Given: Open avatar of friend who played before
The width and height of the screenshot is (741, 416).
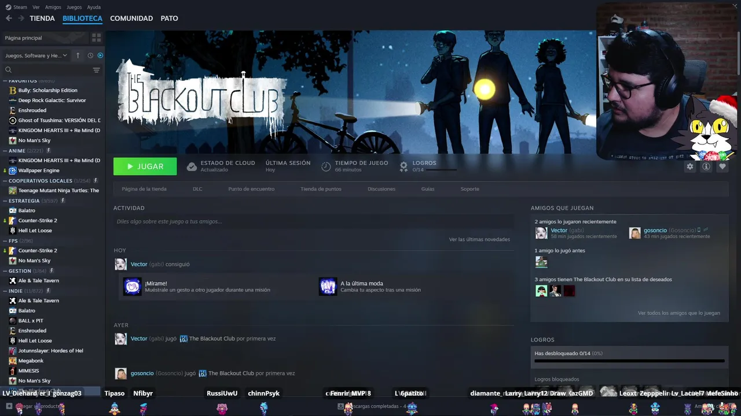Looking at the screenshot, I should point(541,262).
